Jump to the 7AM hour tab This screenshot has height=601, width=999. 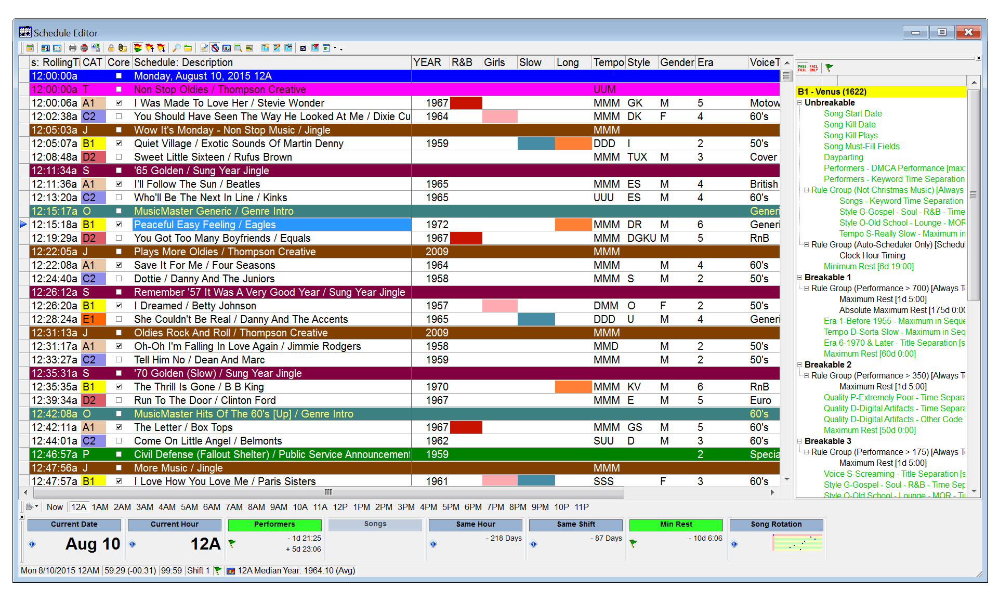tap(233, 507)
